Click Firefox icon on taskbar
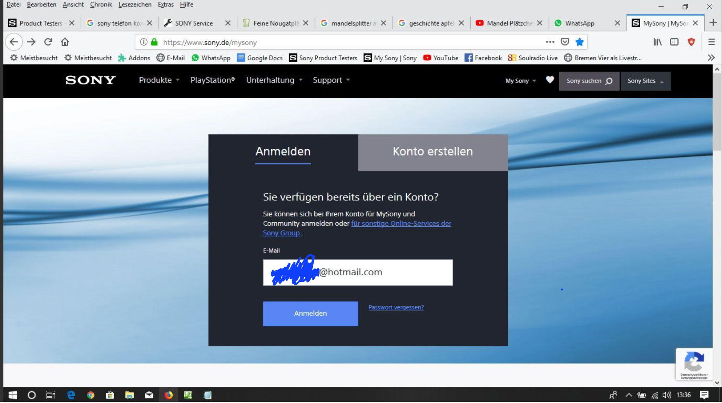The height and width of the screenshot is (403, 722). (x=168, y=395)
